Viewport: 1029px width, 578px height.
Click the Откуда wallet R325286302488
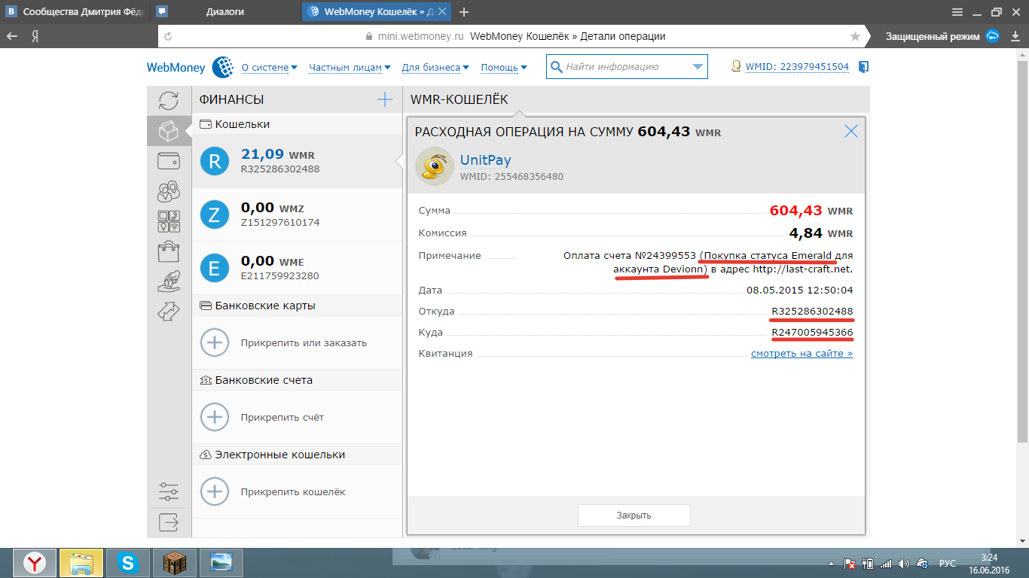812,311
